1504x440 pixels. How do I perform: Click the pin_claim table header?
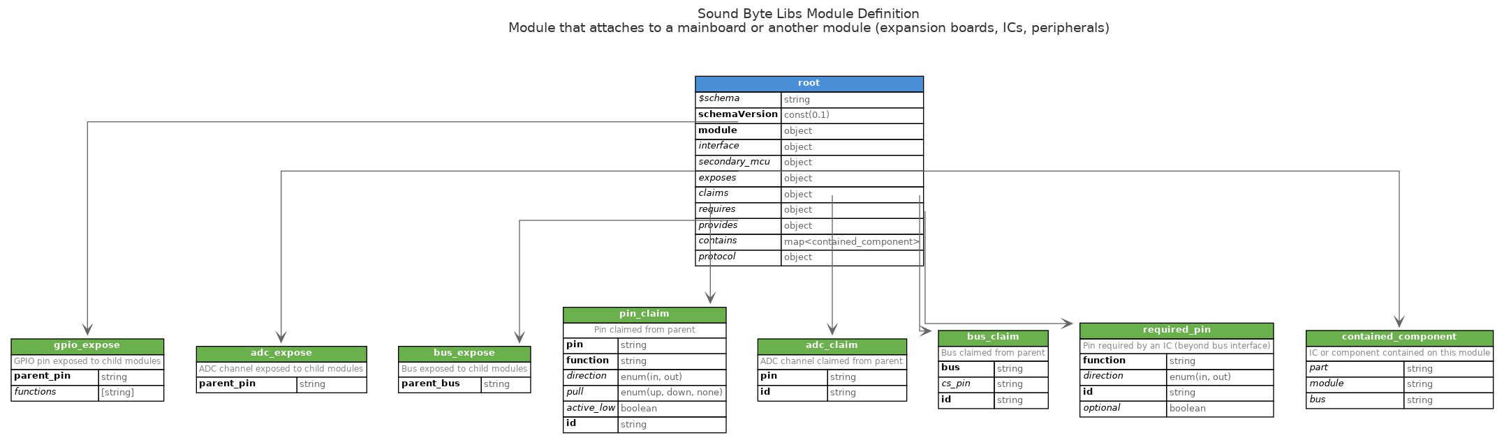click(x=644, y=314)
